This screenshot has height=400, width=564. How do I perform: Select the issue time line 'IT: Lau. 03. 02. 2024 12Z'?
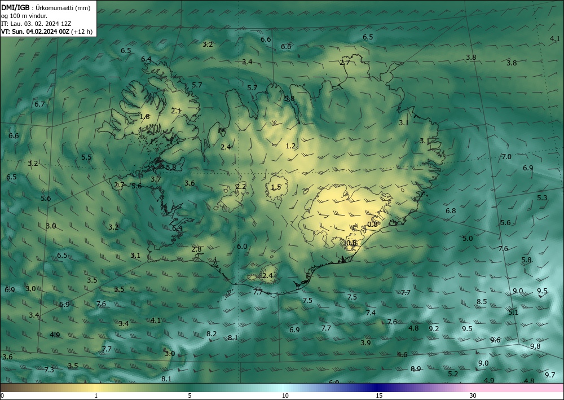click(x=36, y=24)
